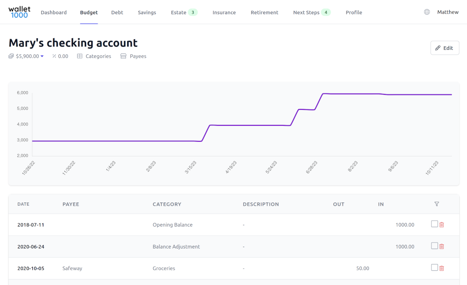Tick the Opening Balance row checkbox
This screenshot has height=285, width=467.
point(435,224)
